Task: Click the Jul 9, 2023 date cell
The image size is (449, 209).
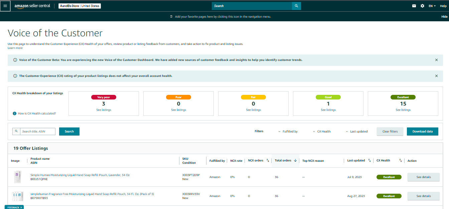Action: click(x=354, y=177)
